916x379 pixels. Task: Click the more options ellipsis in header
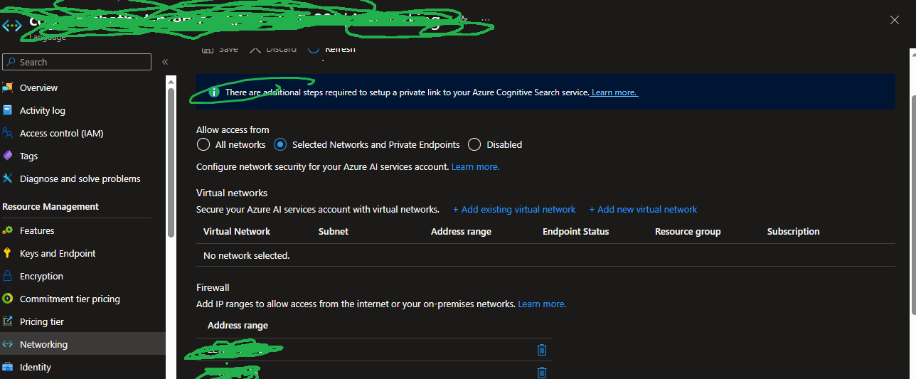pyautogui.click(x=485, y=20)
